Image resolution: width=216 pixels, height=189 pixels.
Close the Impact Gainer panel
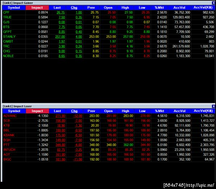click(213, 3)
